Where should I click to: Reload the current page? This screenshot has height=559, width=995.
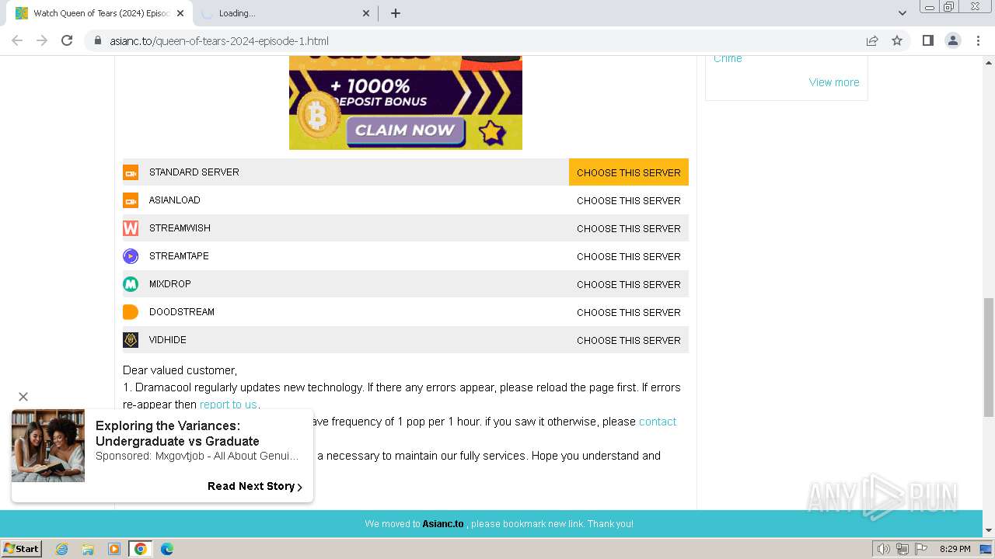[67, 40]
